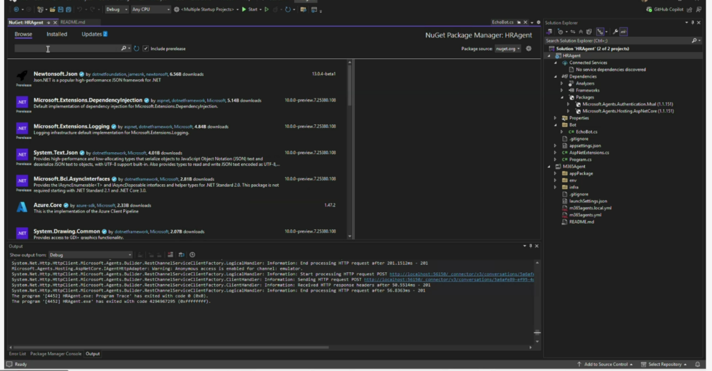Click Solution Explorer Show All Files icon
712x371 pixels.
[589, 32]
